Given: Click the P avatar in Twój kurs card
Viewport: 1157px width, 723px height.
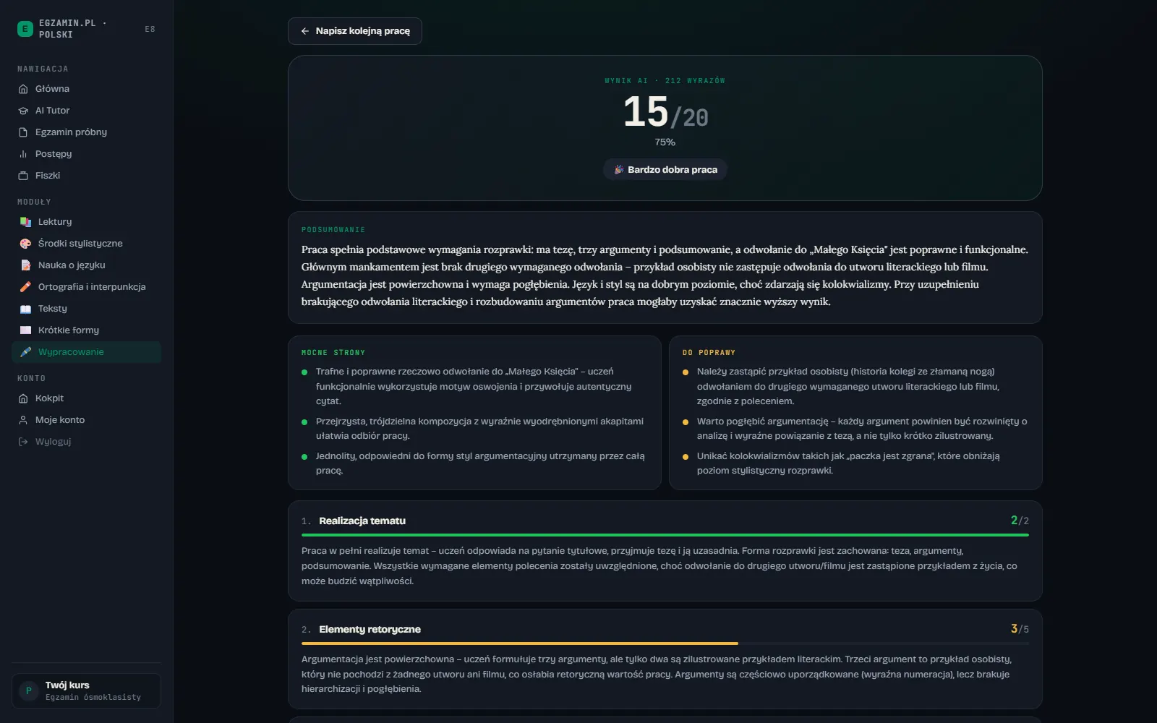Looking at the screenshot, I should (x=29, y=690).
